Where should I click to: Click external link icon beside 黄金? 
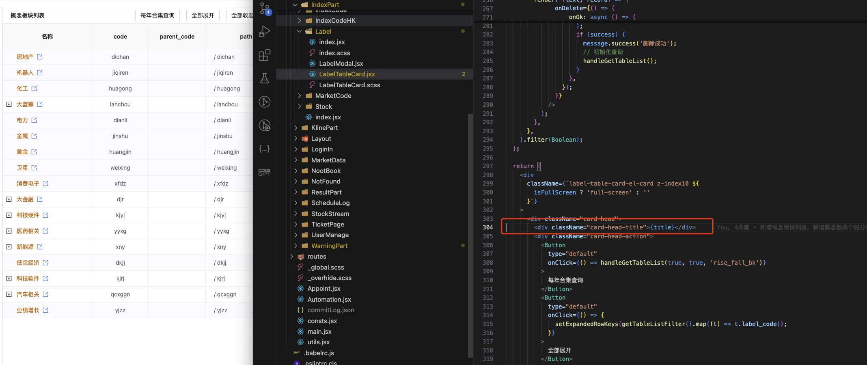tap(34, 152)
